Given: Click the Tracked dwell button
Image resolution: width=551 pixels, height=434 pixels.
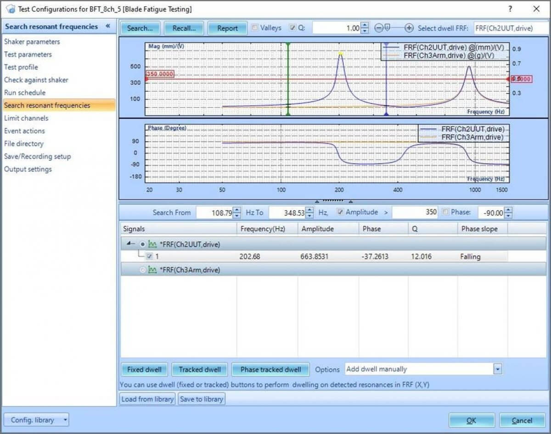Looking at the screenshot, I should point(200,369).
